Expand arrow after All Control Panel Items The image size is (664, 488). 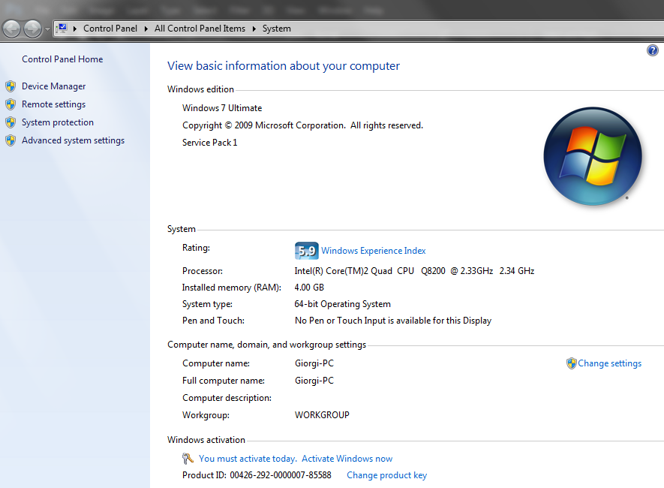254,29
